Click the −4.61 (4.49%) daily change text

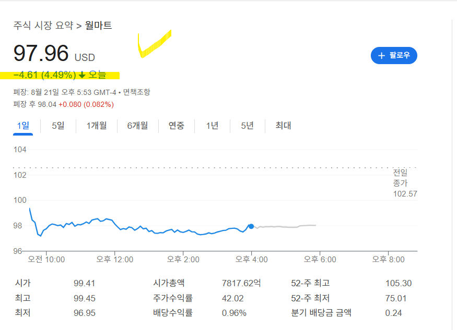44,75
